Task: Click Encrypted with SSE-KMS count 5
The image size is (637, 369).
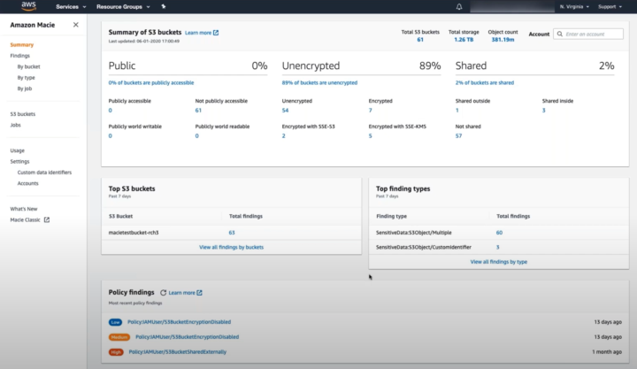Action: point(370,136)
